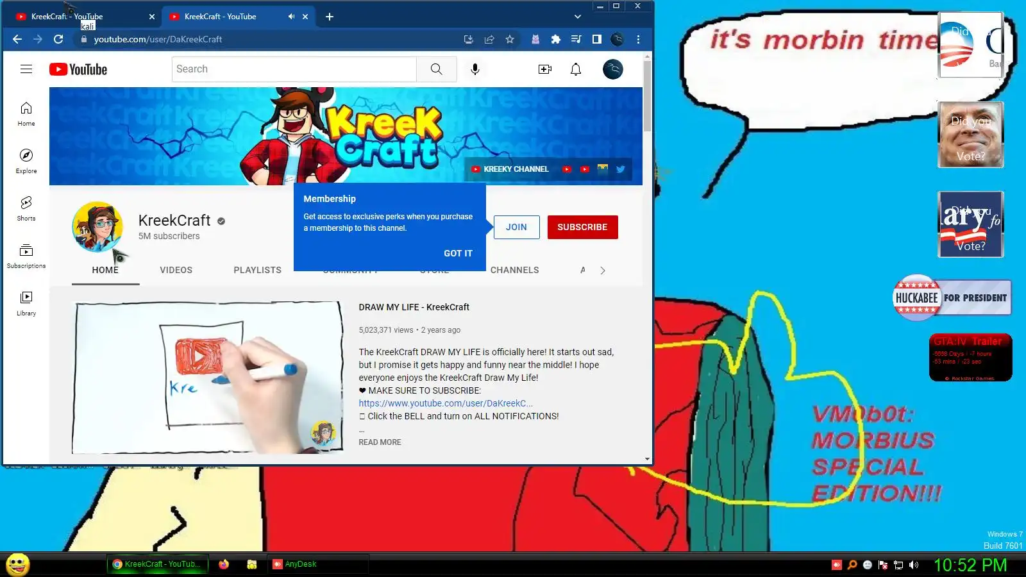
Task: Click the GTA:IV Trailer countdown gadget
Action: [x=971, y=358]
